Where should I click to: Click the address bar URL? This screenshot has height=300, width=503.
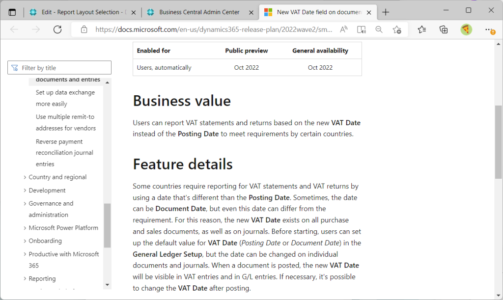pos(214,30)
